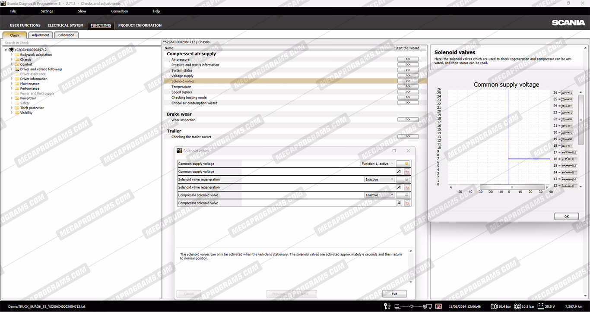Select the Theft protection tree item
The width and height of the screenshot is (590, 312).
coord(32,108)
